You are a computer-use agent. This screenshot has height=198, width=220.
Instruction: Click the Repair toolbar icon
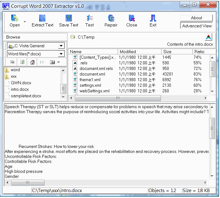(111, 18)
